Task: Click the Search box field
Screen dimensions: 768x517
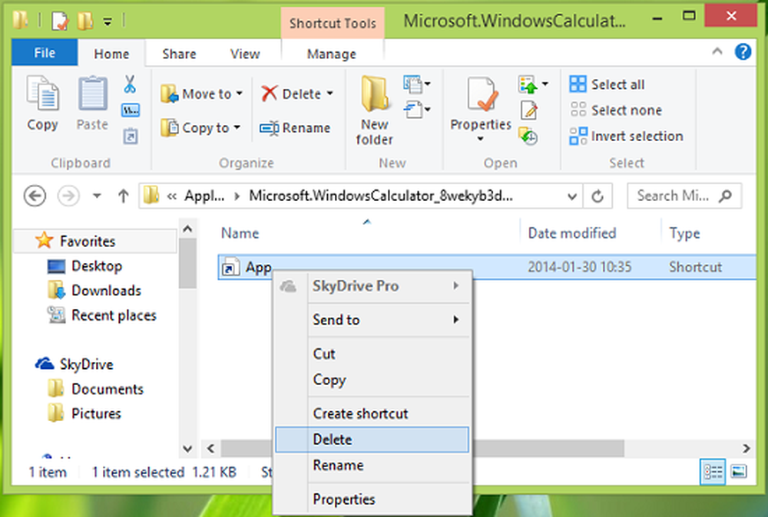Action: [x=684, y=196]
